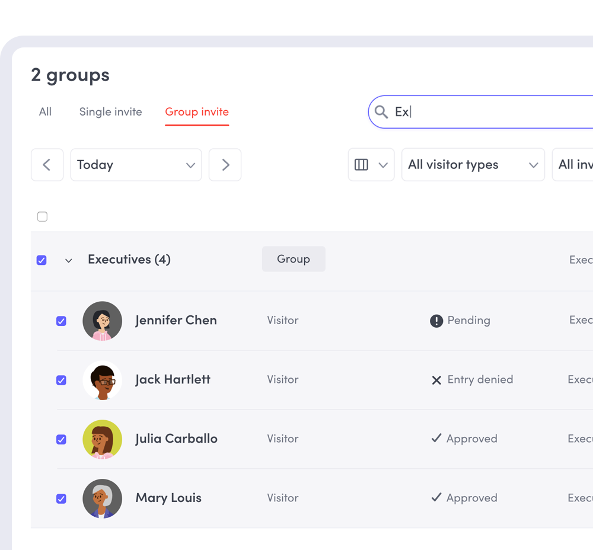Select the Single invite tab
Image resolution: width=593 pixels, height=550 pixels.
point(110,111)
